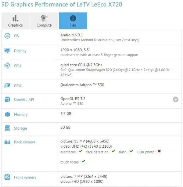Click the Memory module icon

pos(7,114)
